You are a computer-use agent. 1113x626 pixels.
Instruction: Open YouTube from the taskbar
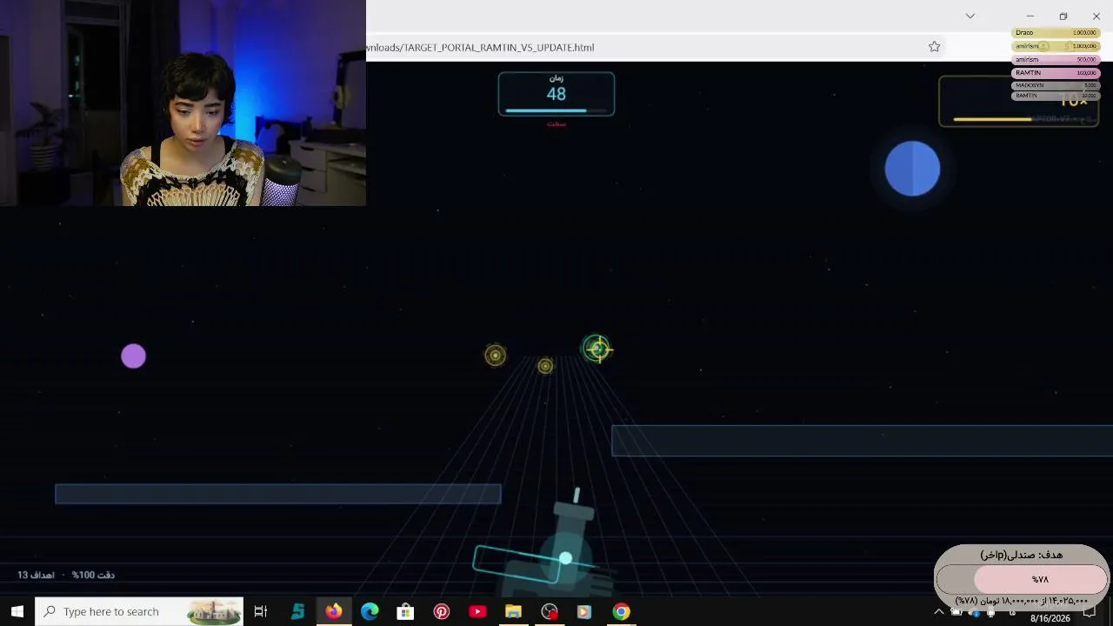[x=477, y=611]
